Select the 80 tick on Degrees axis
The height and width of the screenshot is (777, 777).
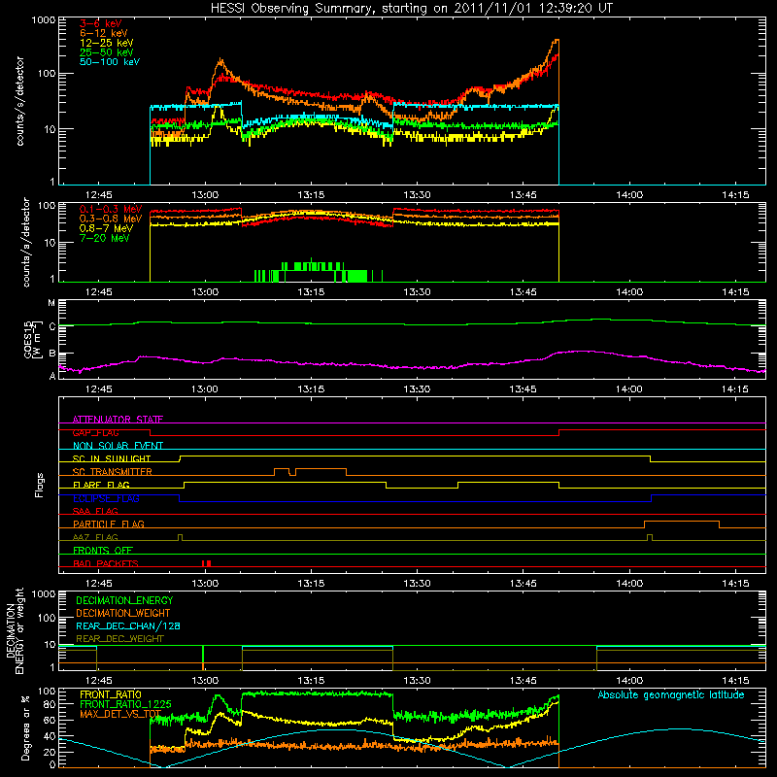50,704
